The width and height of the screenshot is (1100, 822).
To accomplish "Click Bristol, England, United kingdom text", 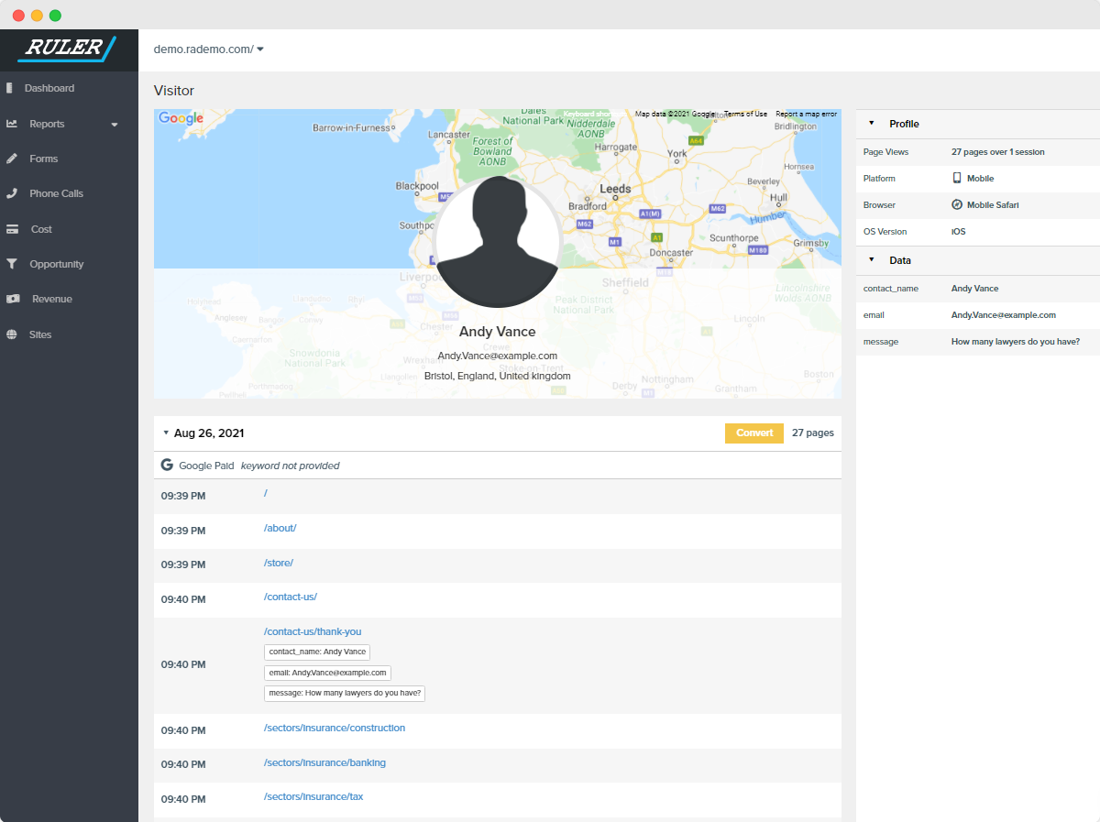I will coord(498,376).
